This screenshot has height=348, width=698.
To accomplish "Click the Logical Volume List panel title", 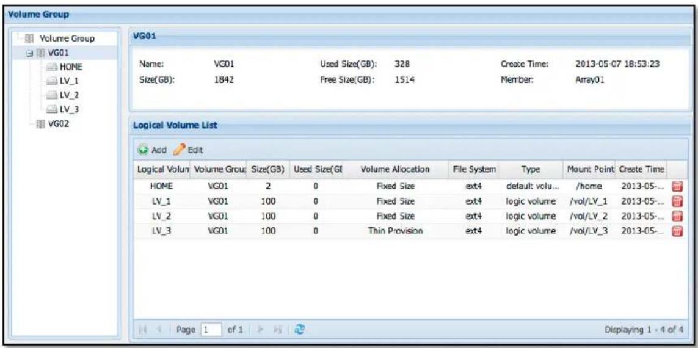I will [175, 126].
